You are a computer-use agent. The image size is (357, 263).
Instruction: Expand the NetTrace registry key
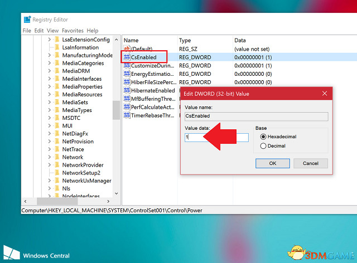click(49, 149)
